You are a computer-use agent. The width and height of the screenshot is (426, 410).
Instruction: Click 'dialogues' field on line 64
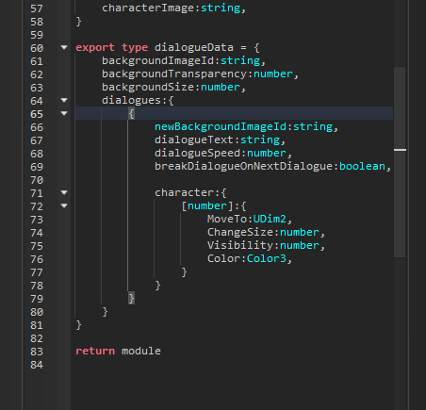coord(132,100)
